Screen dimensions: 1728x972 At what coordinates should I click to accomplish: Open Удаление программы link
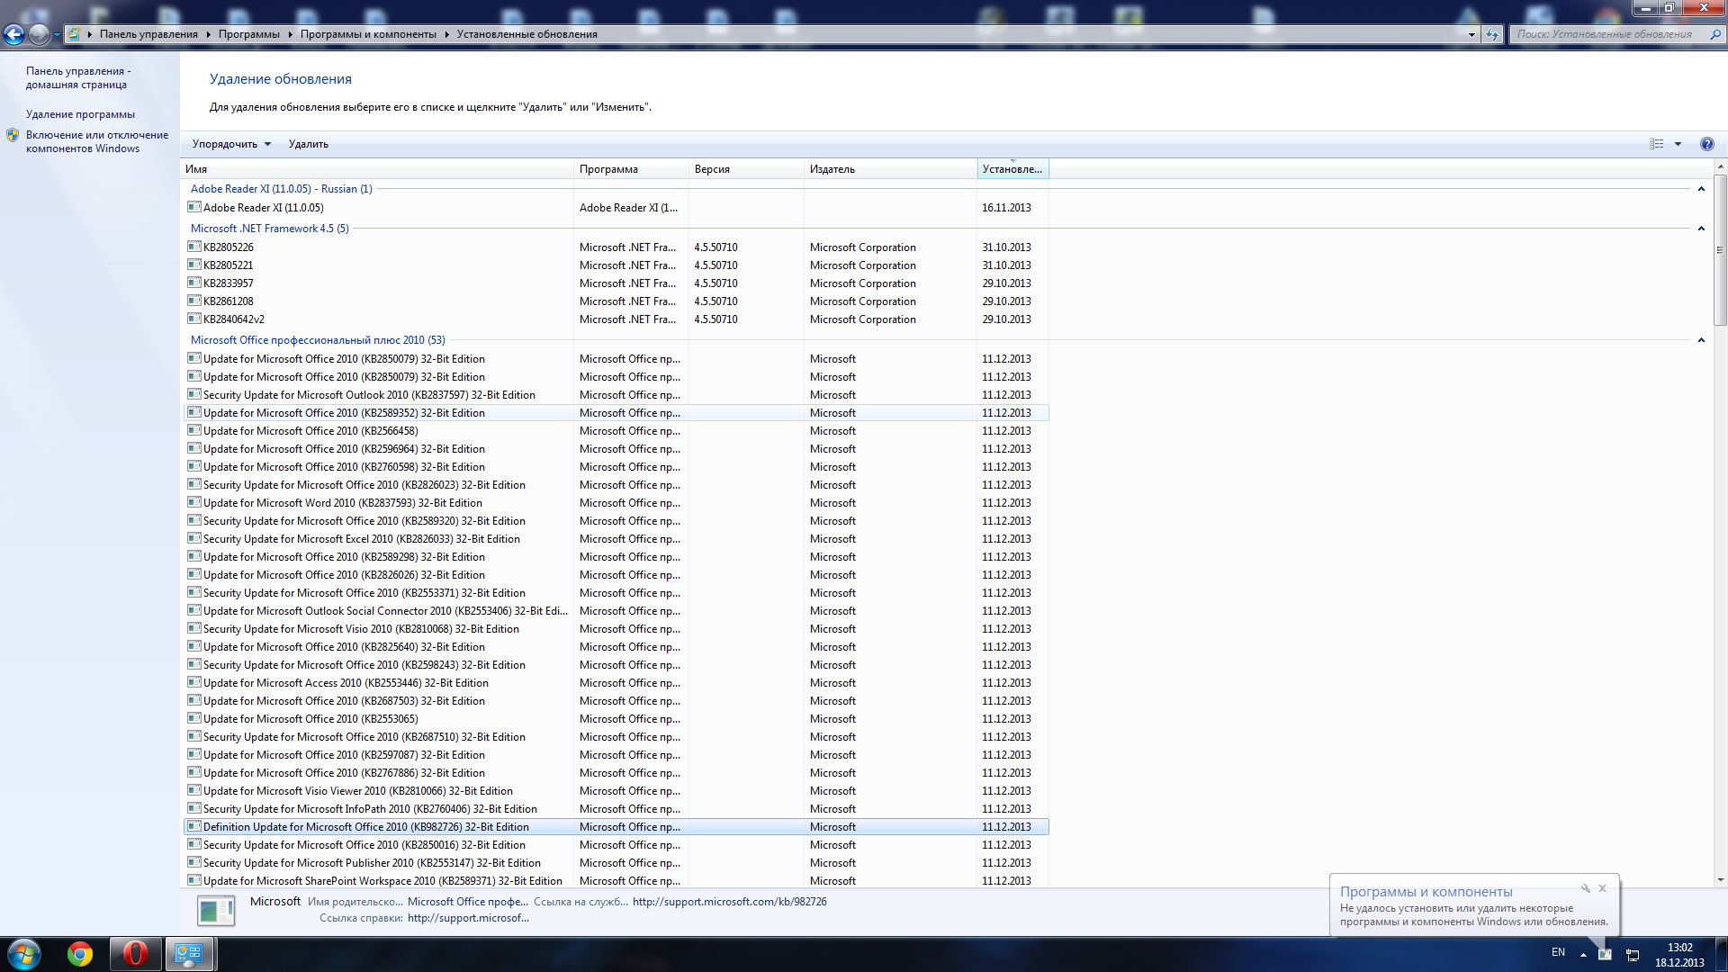(80, 114)
